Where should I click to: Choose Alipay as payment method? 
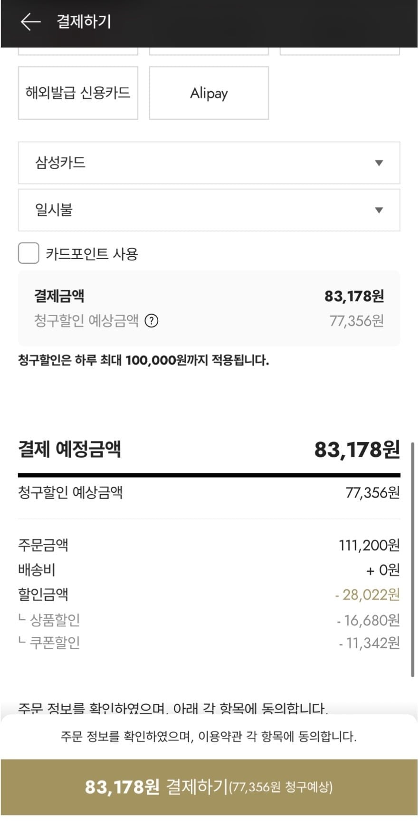[x=209, y=93]
